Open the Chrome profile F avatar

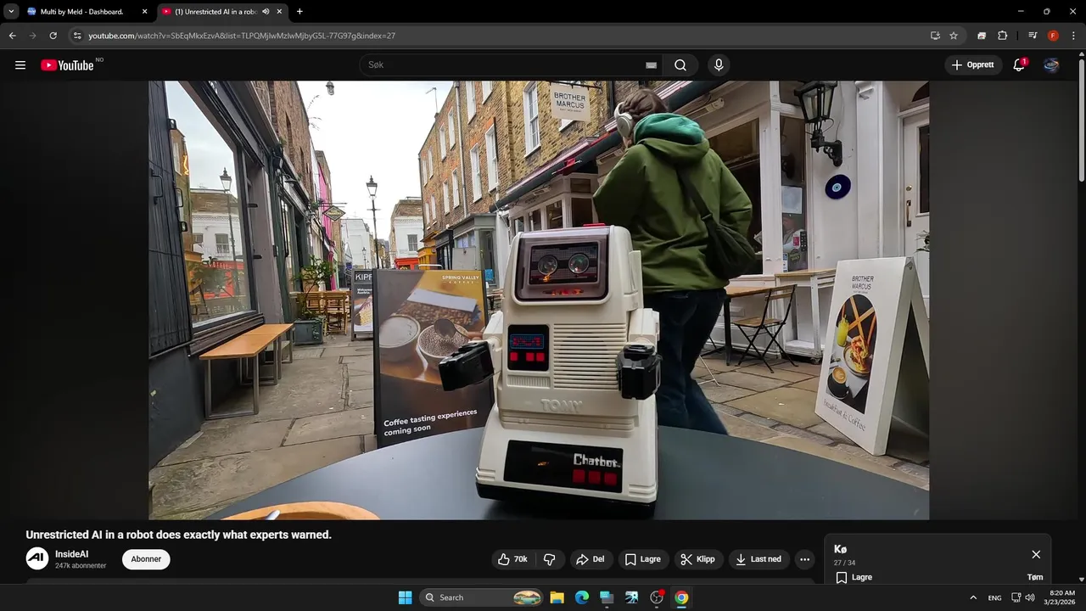click(x=1053, y=36)
